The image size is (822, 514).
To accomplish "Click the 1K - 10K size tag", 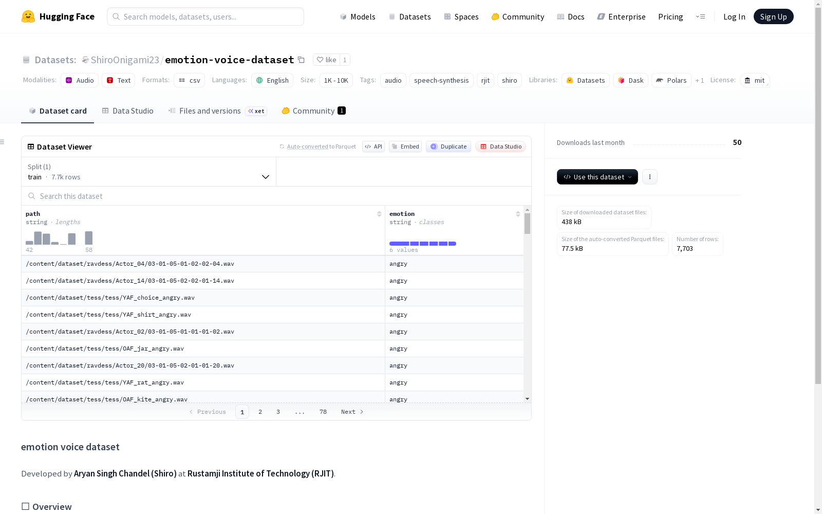I will [x=336, y=80].
